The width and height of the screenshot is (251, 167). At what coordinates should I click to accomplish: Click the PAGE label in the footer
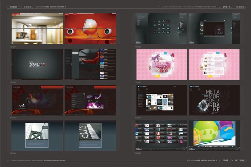pyautogui.click(x=226, y=160)
